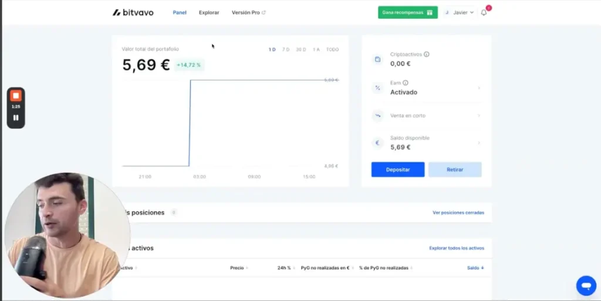
Task: Click the Saldo disponible euro icon
Action: pos(377,143)
